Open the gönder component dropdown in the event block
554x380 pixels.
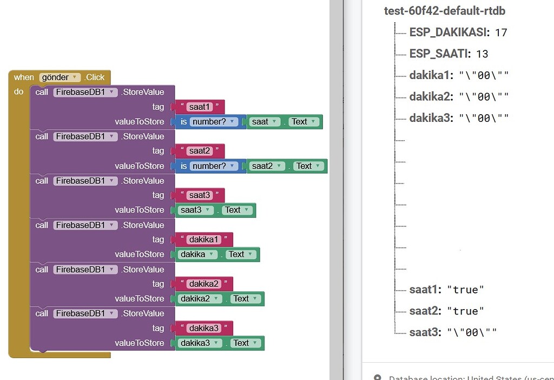click(75, 77)
